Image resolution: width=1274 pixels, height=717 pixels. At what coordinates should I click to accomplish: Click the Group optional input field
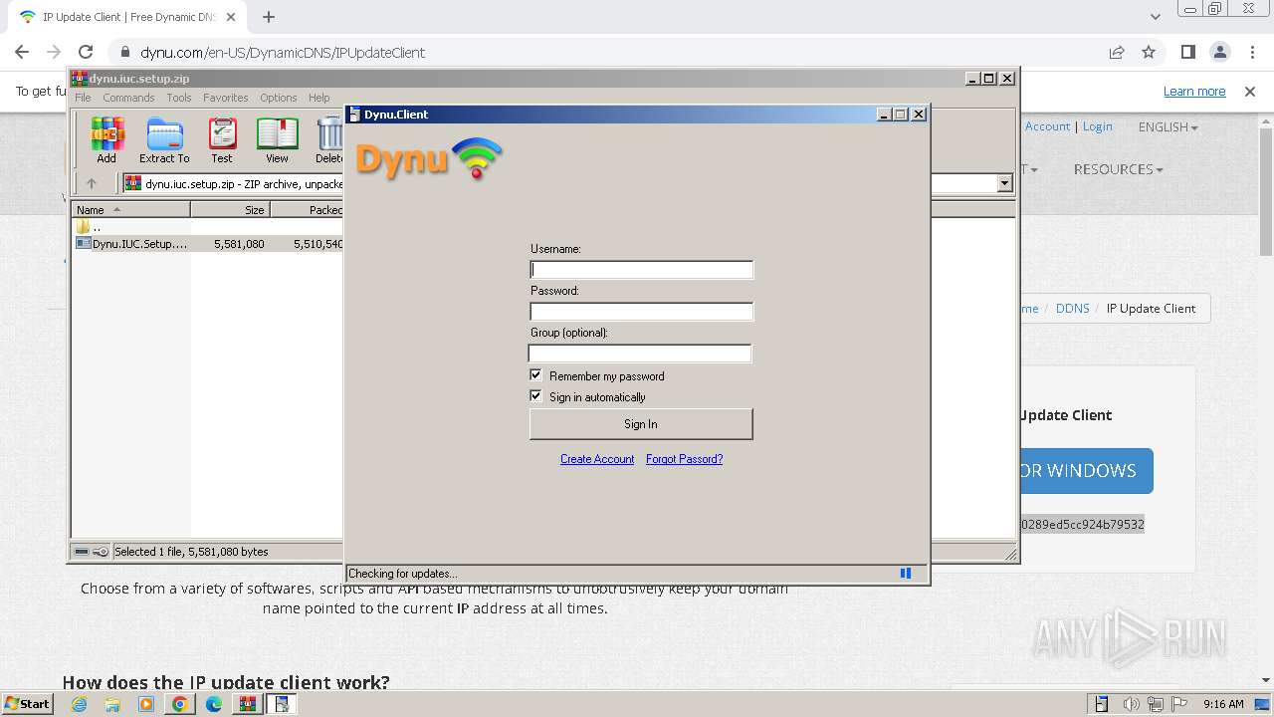(x=640, y=354)
